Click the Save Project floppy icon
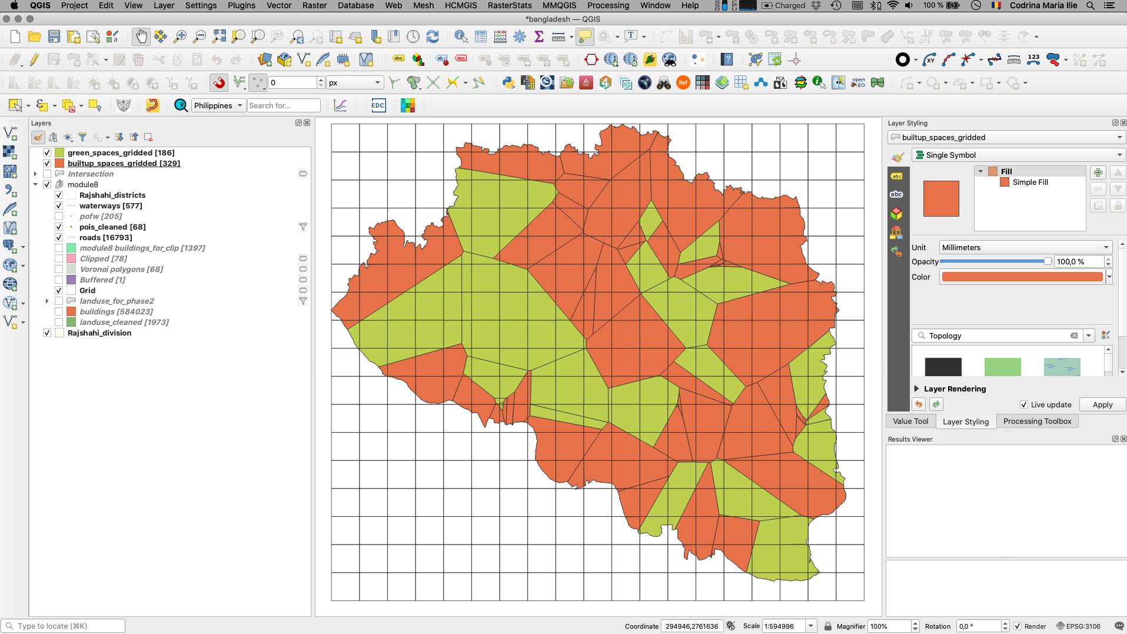The image size is (1127, 634). point(54,37)
